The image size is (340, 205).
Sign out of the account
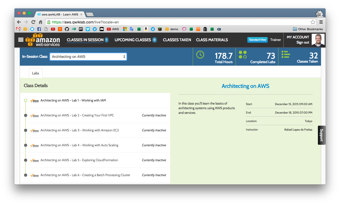pos(303,42)
